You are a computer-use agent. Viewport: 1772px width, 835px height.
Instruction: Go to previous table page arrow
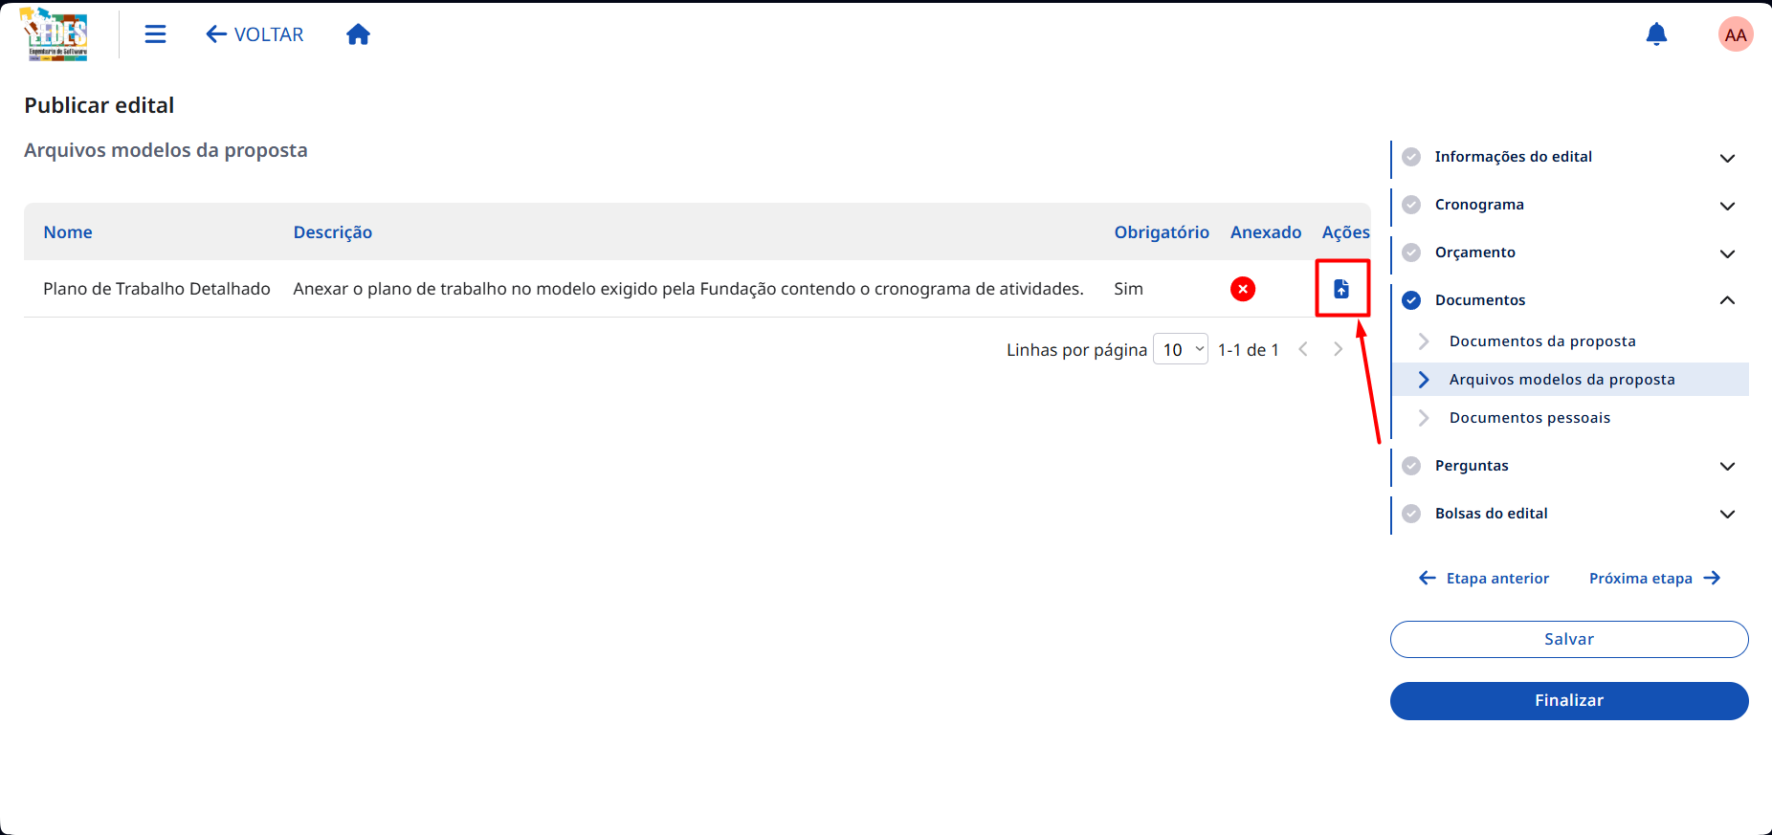(1303, 350)
